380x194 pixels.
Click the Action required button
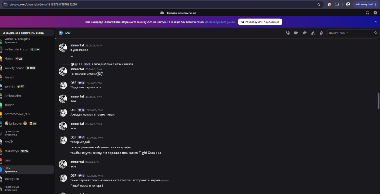pos(366,4)
